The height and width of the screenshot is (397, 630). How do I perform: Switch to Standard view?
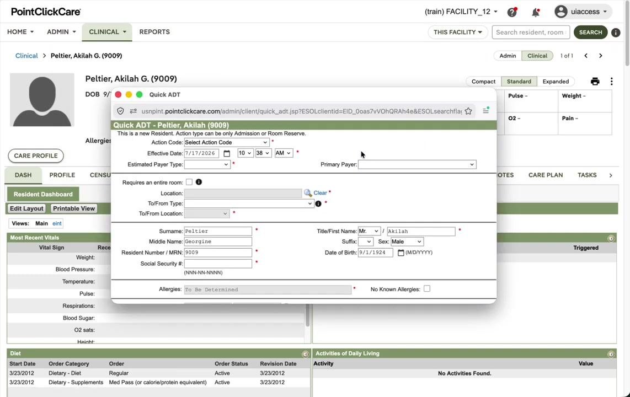tap(519, 82)
